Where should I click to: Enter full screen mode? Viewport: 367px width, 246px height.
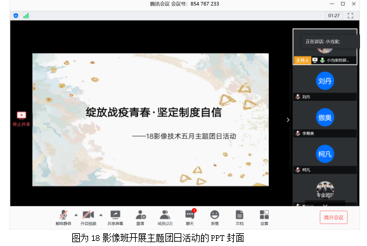(x=351, y=16)
